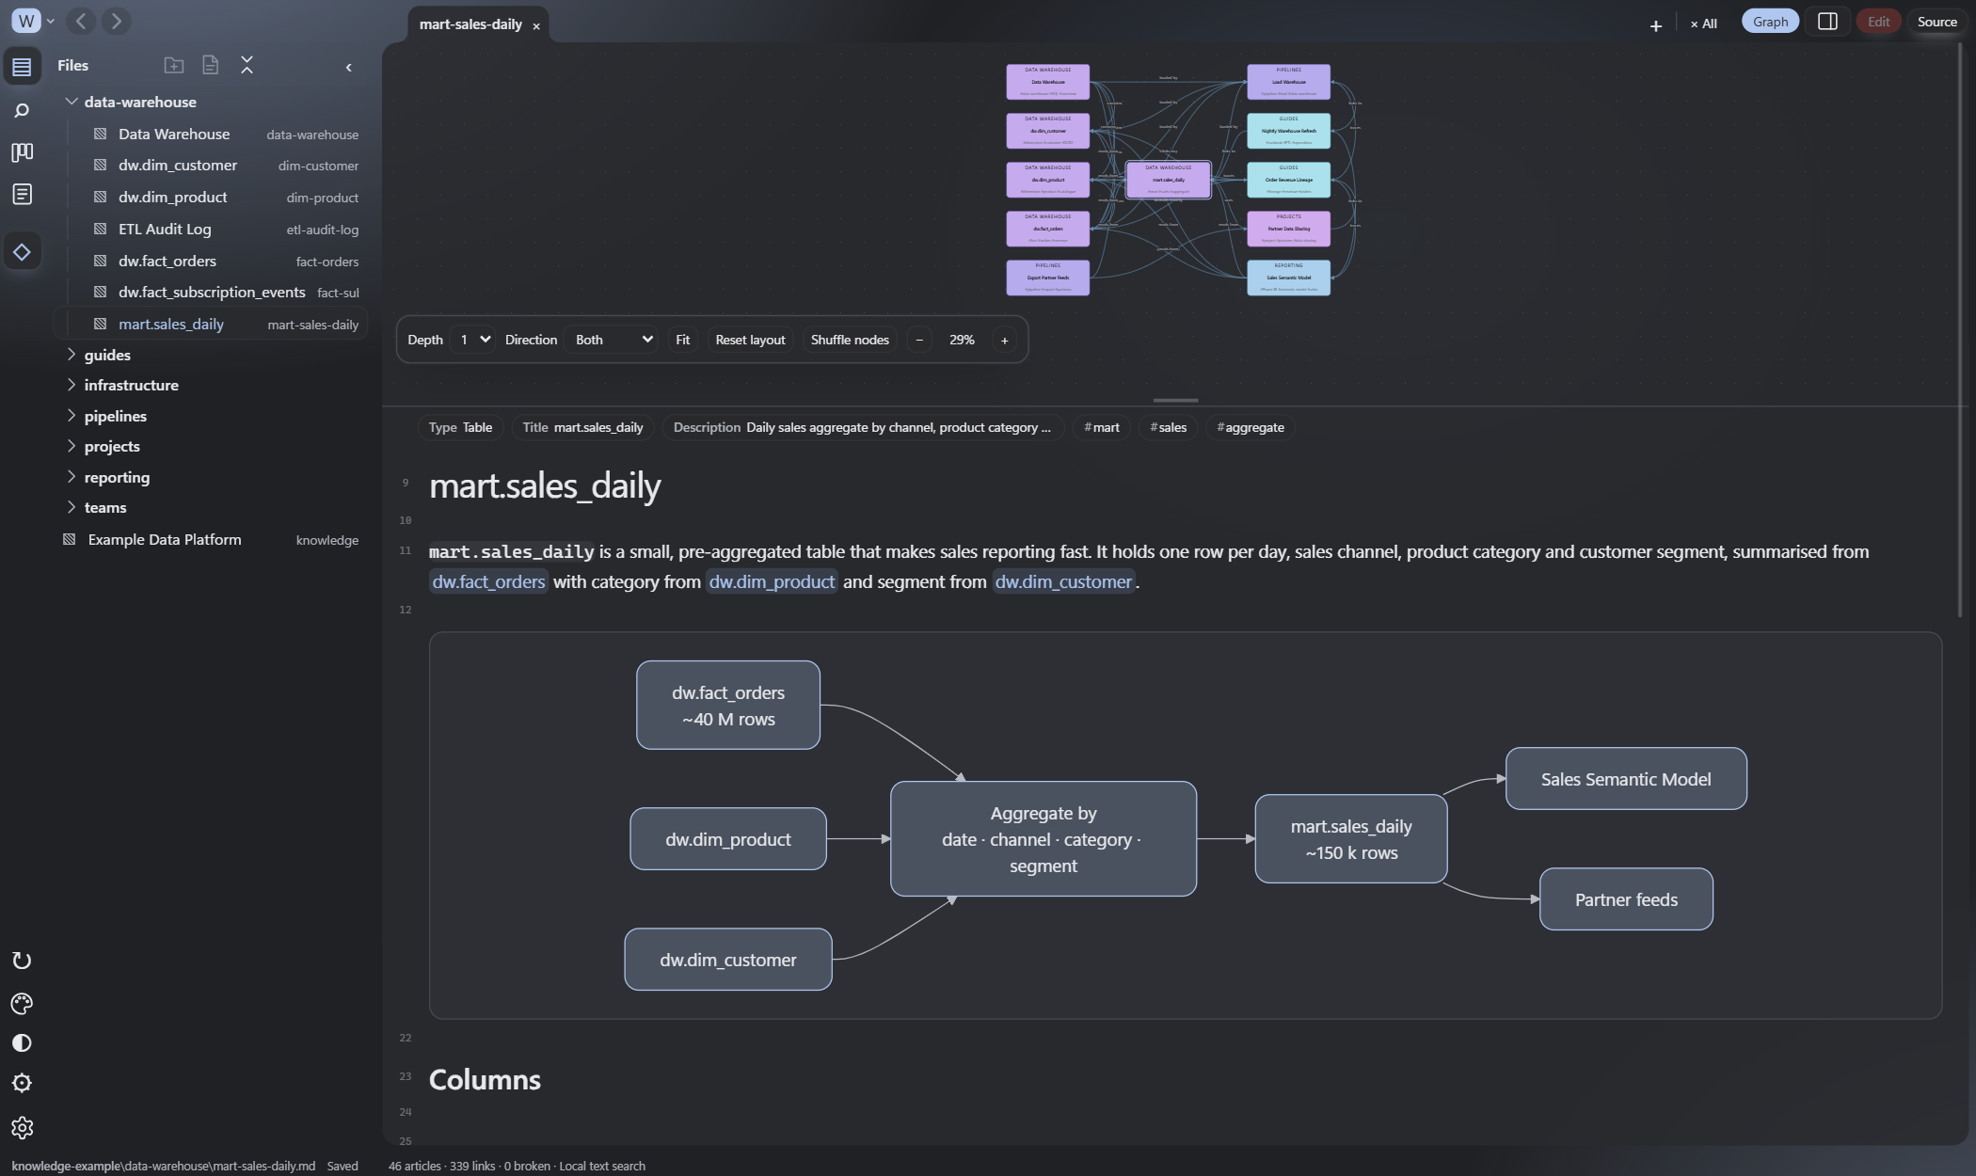
Task: Open the Depth dropdown
Action: click(472, 340)
